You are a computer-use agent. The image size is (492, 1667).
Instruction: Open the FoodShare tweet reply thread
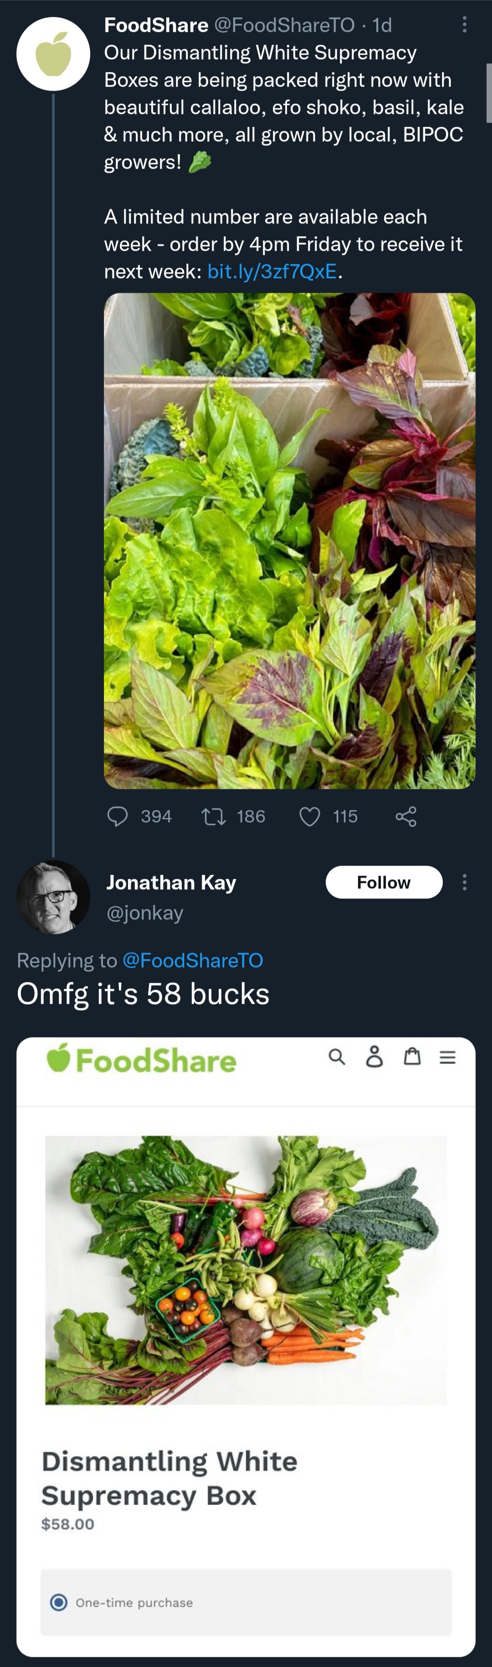tap(118, 816)
